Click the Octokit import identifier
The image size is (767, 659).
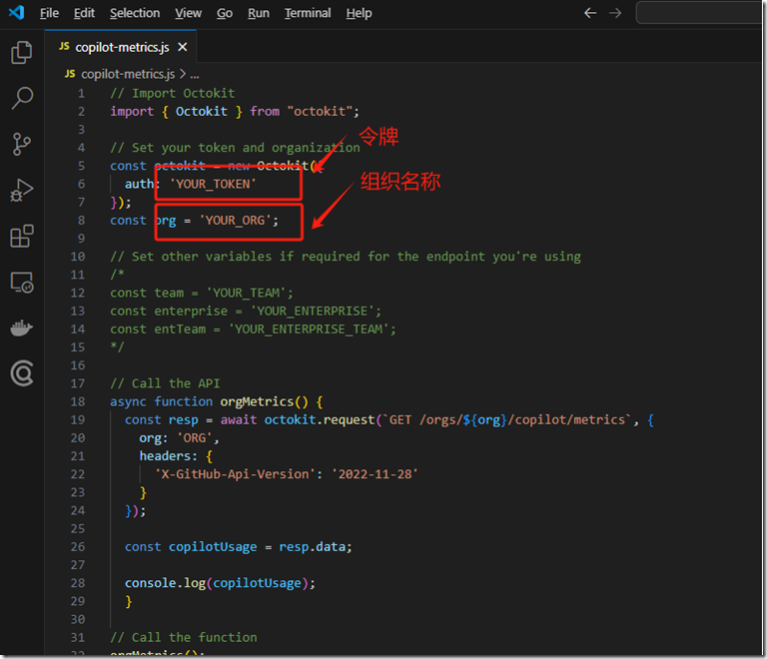(x=202, y=112)
